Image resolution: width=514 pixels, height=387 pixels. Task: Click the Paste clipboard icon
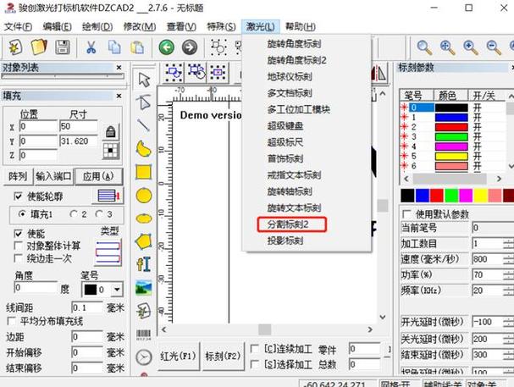click(137, 47)
